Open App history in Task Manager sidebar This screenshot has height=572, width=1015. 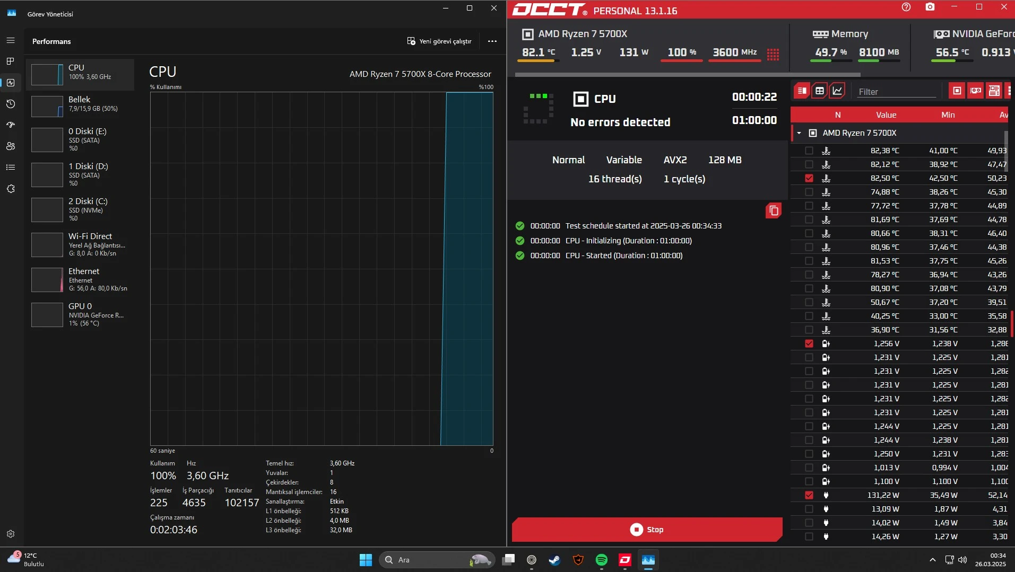click(x=11, y=104)
